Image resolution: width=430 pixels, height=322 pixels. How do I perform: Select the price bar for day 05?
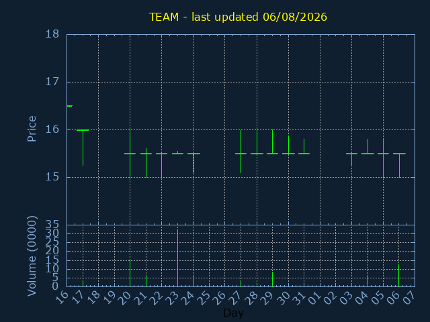383,158
